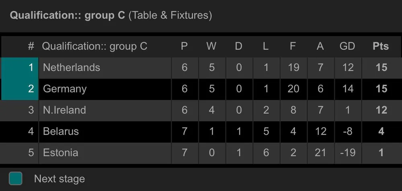402x191 pixels.
Task: Click the teal rank 1 position cell
Action: pos(20,67)
